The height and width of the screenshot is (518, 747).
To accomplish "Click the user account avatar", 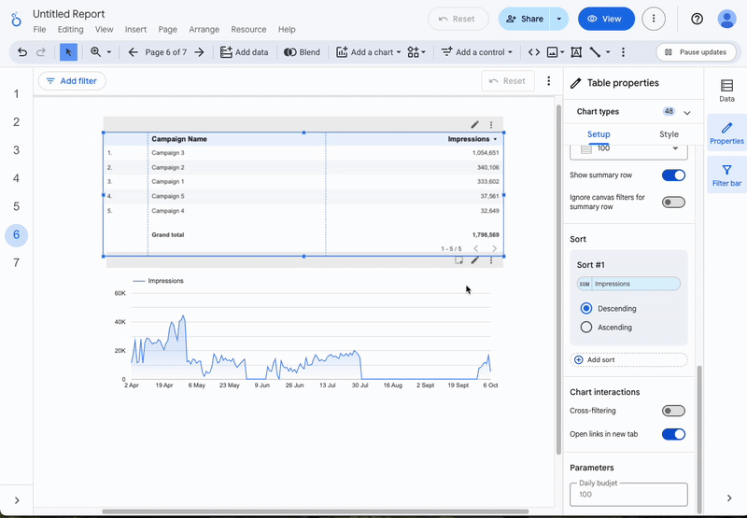I will tap(727, 19).
